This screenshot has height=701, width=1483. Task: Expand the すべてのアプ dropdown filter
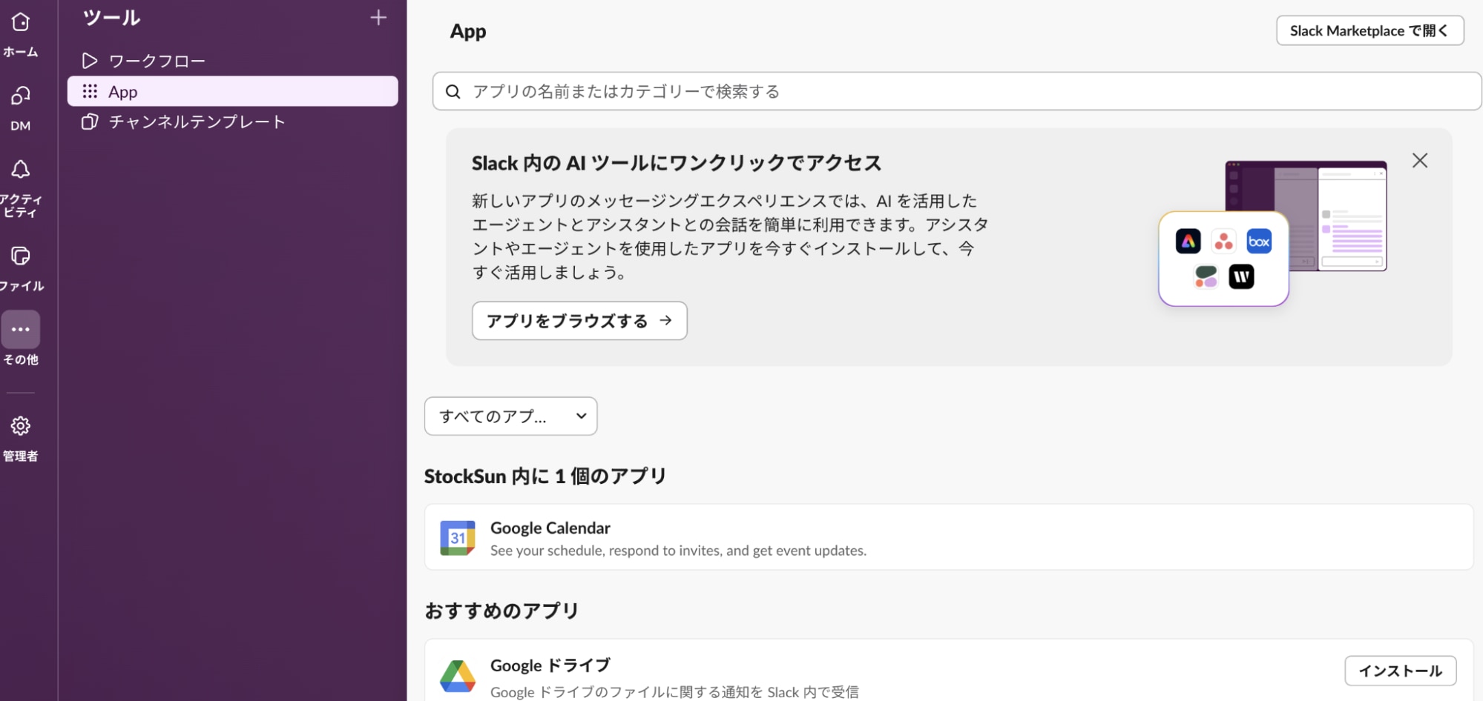(x=510, y=416)
